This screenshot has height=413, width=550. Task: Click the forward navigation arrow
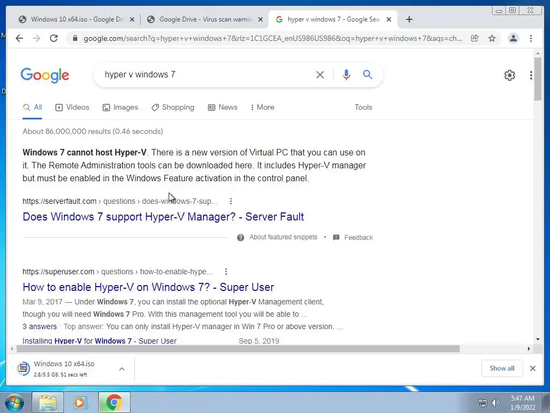pos(37,38)
